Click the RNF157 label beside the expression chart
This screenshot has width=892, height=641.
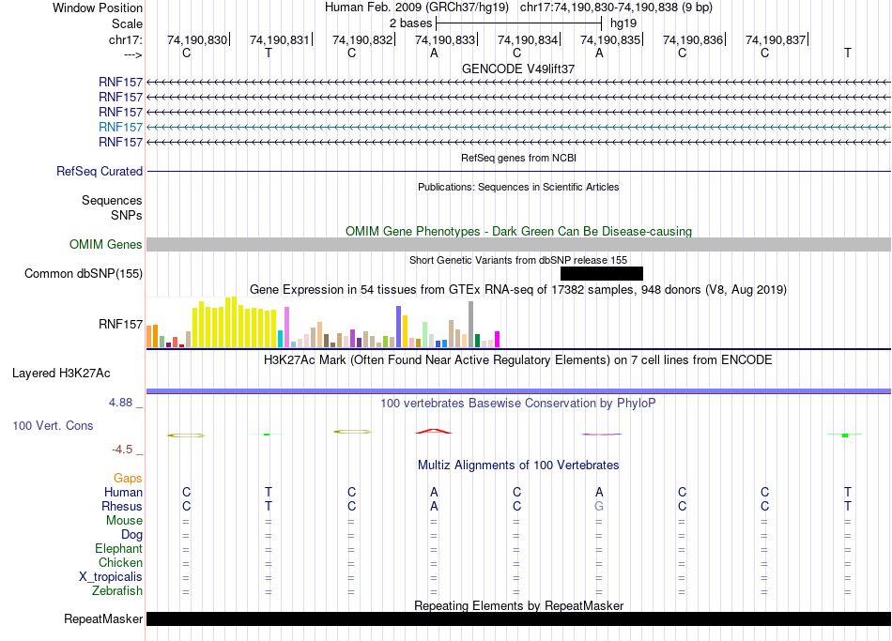tap(120, 324)
